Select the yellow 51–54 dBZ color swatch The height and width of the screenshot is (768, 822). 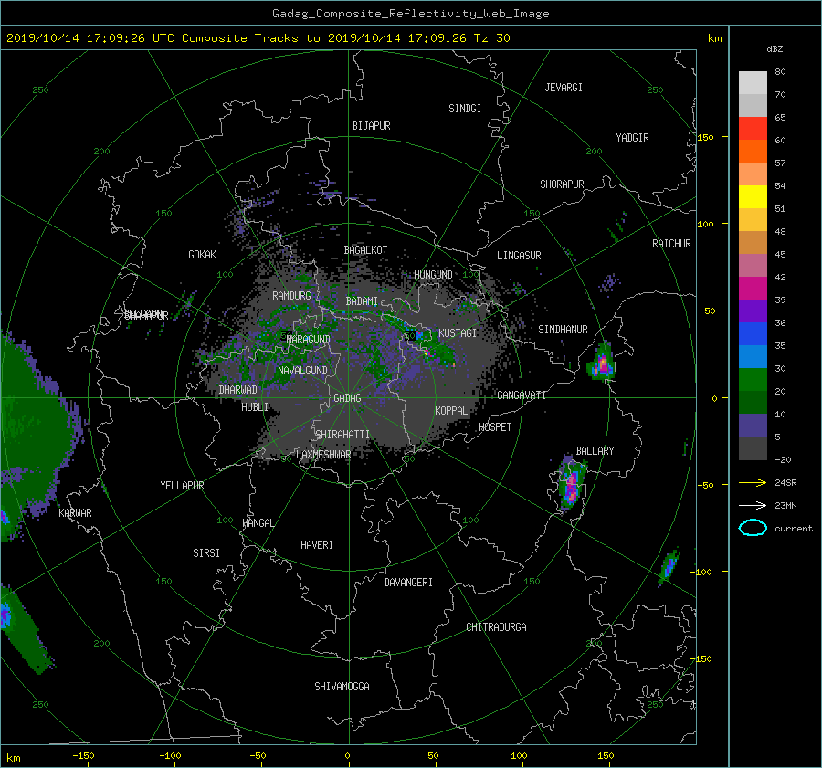tap(753, 197)
